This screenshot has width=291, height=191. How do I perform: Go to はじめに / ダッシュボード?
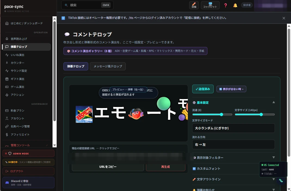point(26,23)
